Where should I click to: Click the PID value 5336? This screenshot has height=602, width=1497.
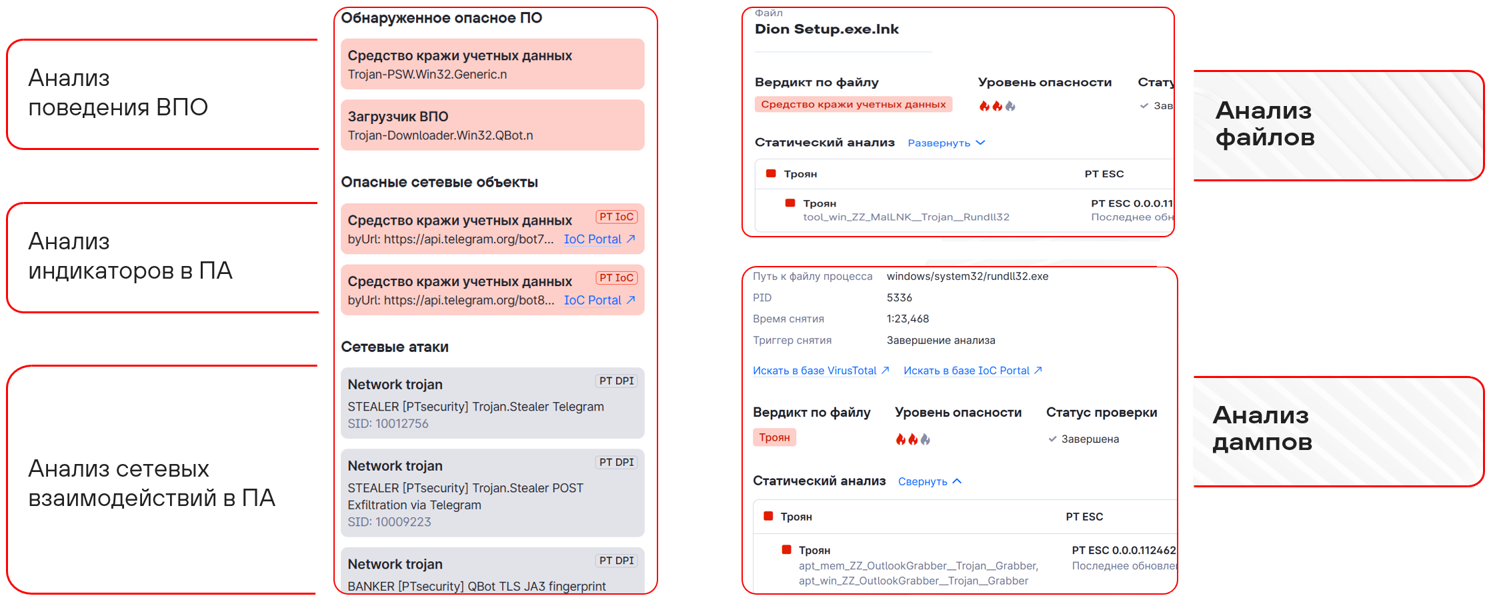[x=900, y=297]
